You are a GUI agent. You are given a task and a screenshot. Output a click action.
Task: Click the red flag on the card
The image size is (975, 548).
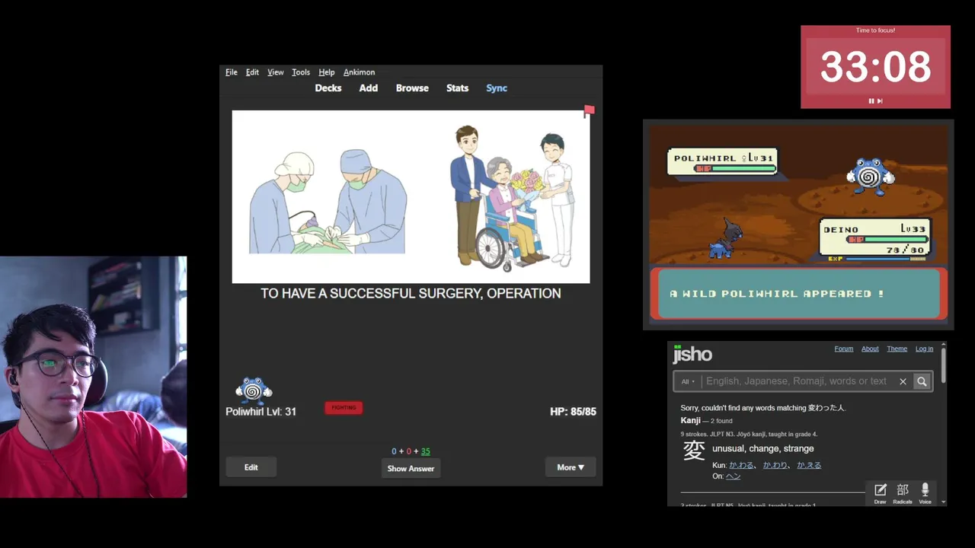tap(589, 111)
